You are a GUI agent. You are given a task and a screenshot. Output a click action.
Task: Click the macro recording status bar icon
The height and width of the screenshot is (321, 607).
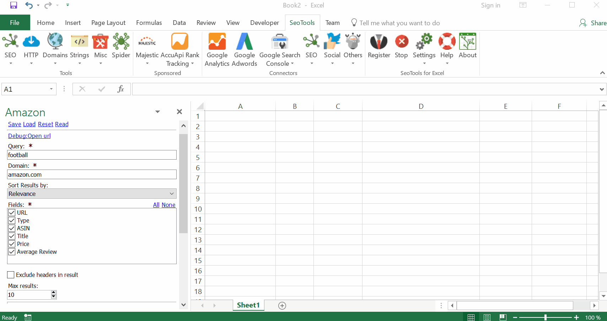pos(28,317)
